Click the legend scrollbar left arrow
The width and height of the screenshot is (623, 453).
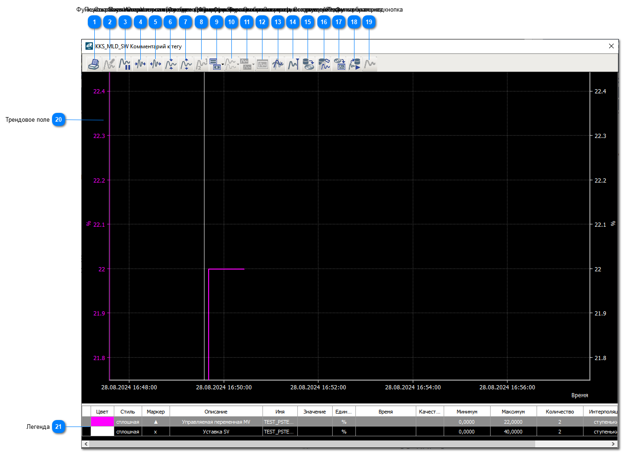click(85, 444)
